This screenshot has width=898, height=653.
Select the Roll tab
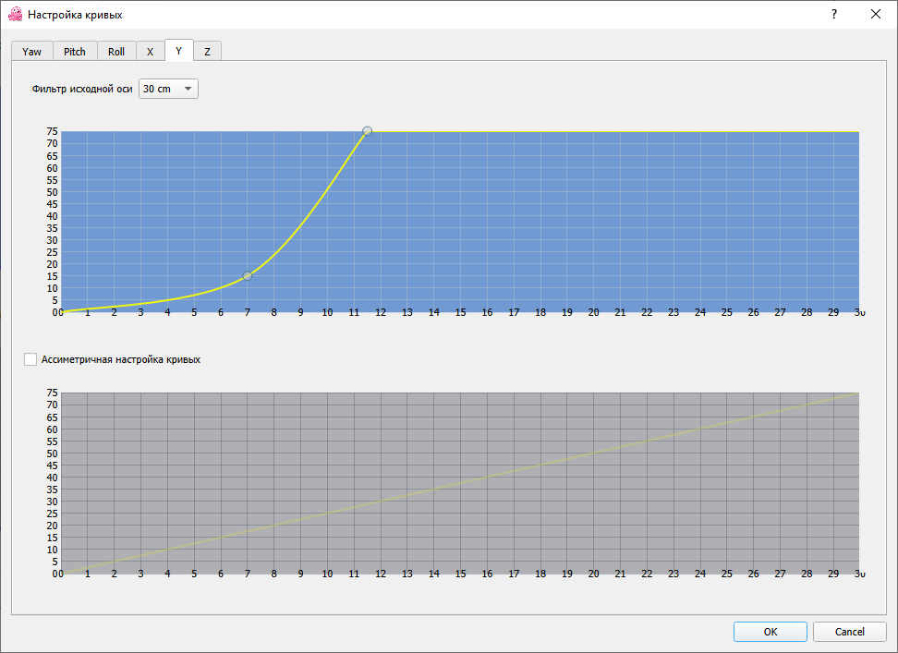tap(116, 52)
